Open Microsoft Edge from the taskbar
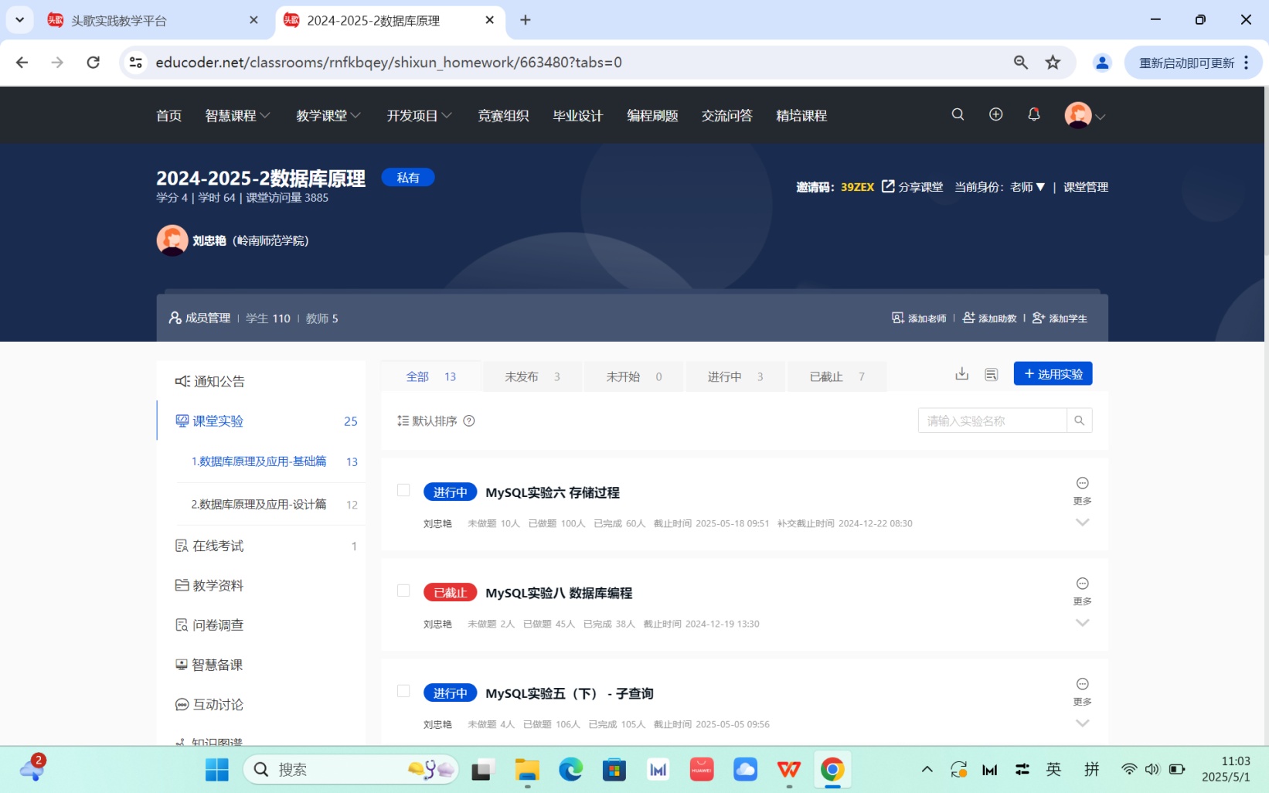 point(570,769)
